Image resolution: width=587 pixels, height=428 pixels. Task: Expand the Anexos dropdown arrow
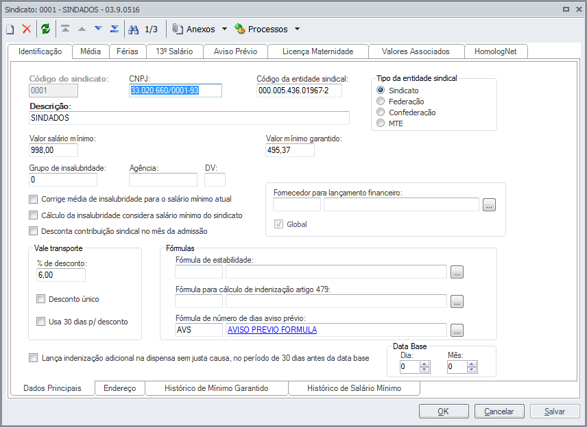point(224,29)
